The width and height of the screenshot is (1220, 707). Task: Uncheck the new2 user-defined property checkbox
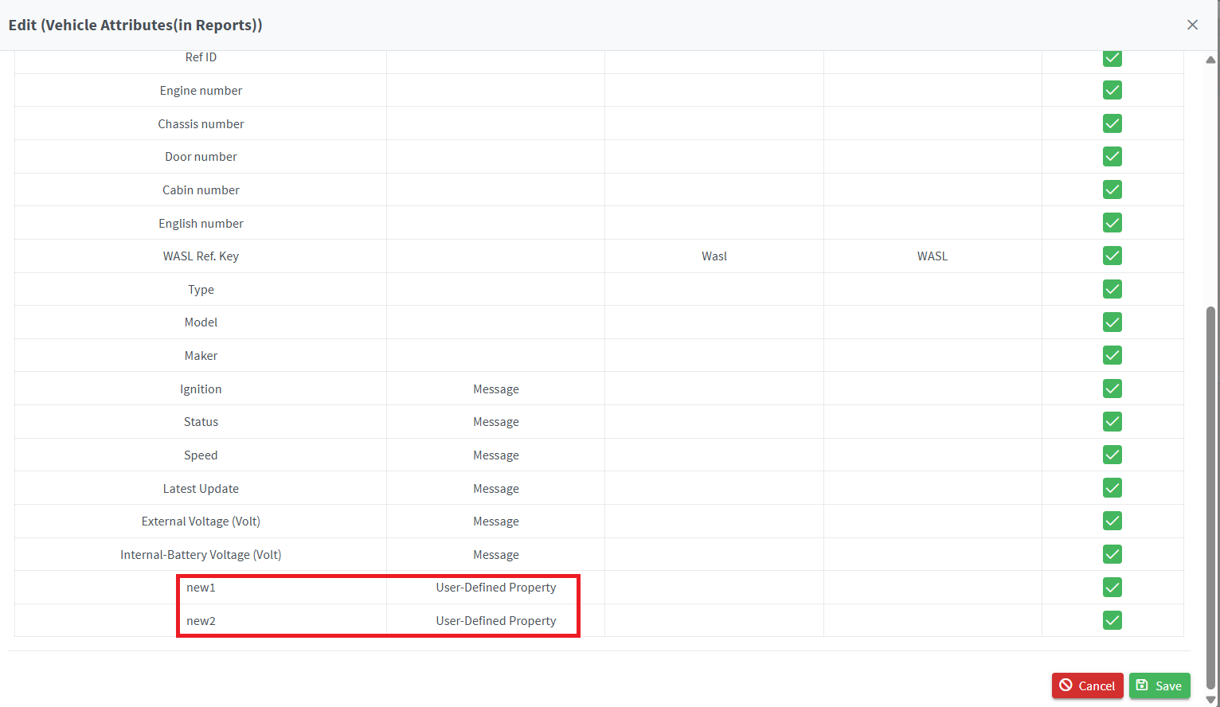pyautogui.click(x=1112, y=620)
